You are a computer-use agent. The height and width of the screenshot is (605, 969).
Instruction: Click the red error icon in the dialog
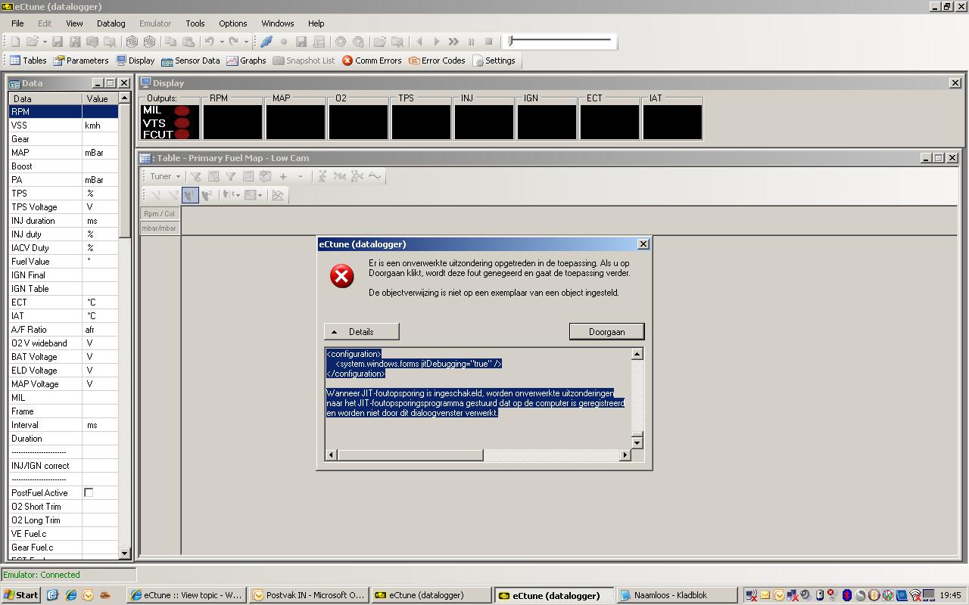click(342, 276)
